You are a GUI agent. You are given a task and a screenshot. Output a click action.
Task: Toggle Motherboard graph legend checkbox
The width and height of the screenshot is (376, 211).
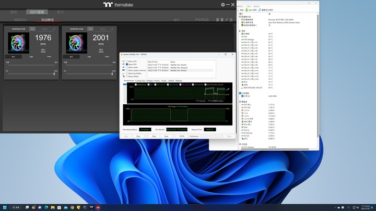(136, 85)
